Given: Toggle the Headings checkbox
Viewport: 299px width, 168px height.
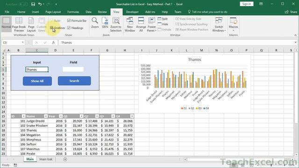Looking at the screenshot, I should tap(69, 28).
